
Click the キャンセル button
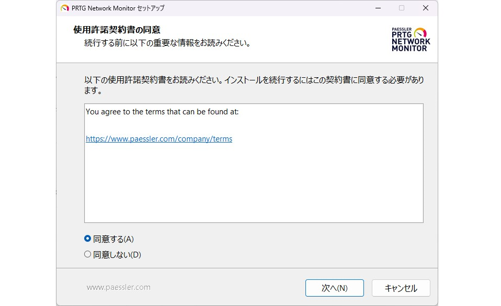click(401, 288)
